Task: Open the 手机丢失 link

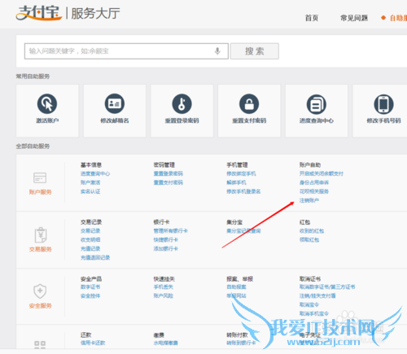Action: (x=164, y=287)
